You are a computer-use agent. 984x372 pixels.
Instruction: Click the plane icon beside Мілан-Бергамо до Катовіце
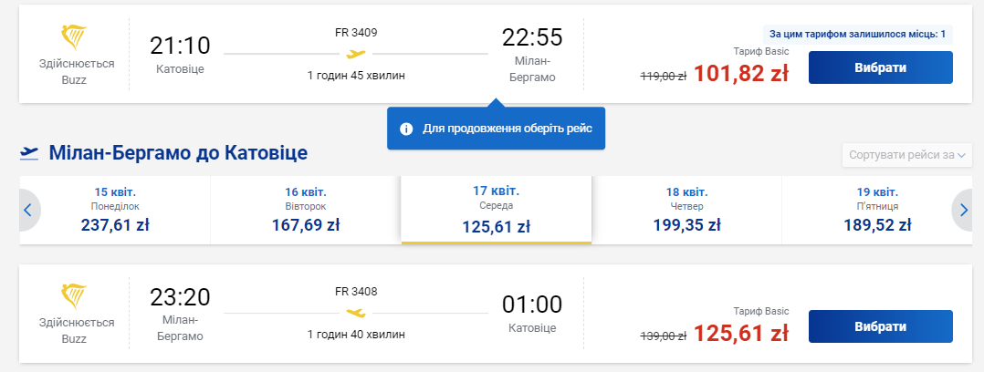tap(29, 152)
